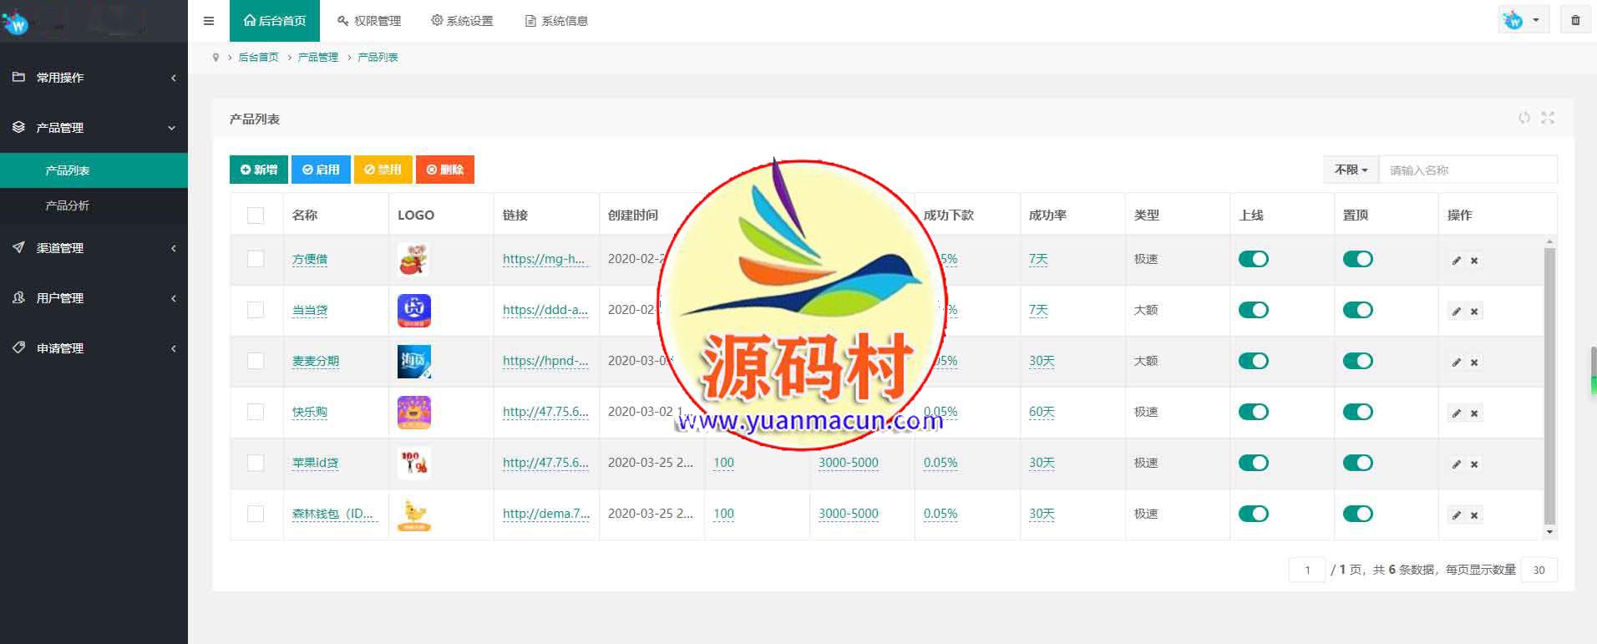Expand 用户管理 sidebar menu
The height and width of the screenshot is (644, 1597).
(x=94, y=298)
